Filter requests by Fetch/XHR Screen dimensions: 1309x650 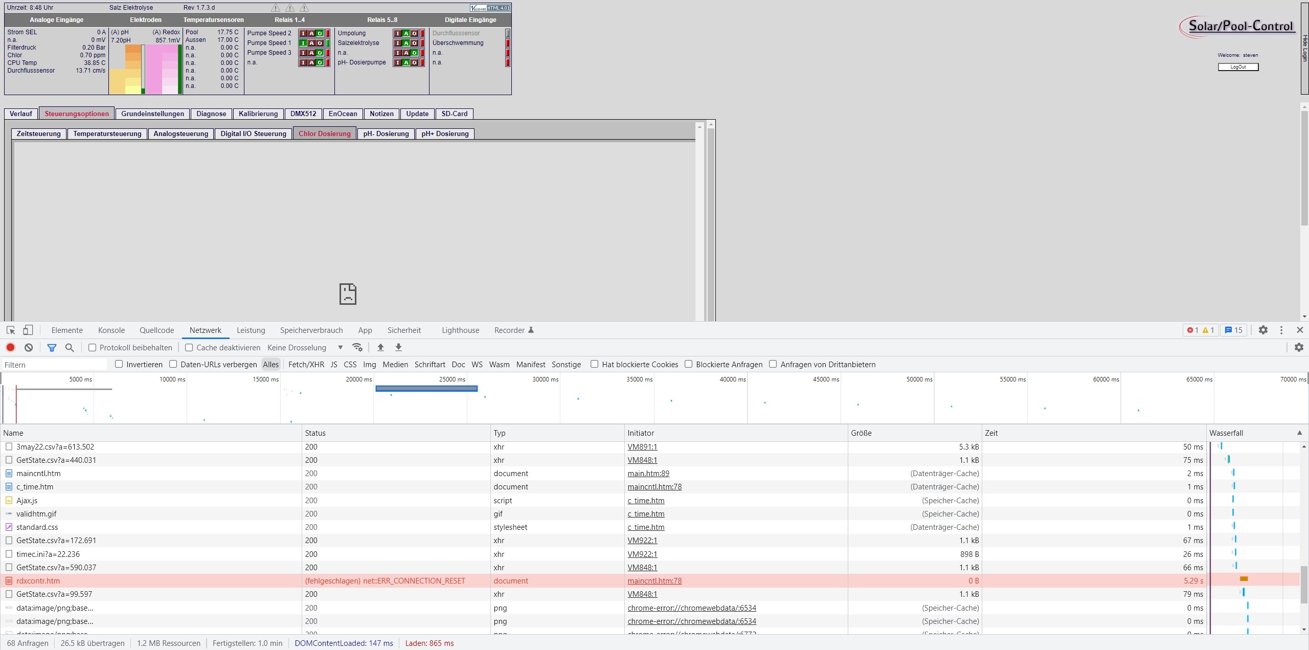pos(306,364)
